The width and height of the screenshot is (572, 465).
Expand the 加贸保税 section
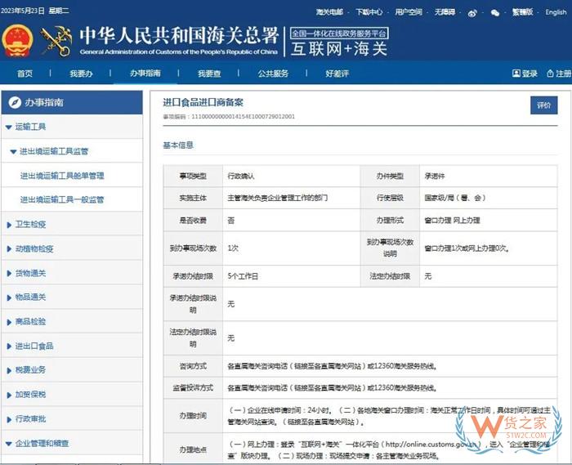9,395
